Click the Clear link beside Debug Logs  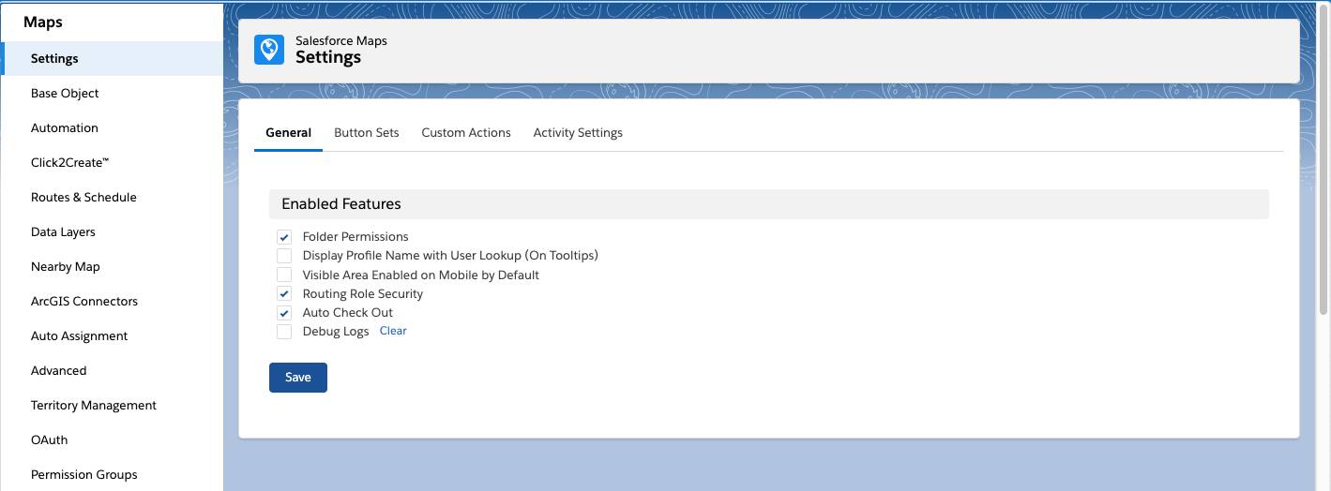click(393, 331)
